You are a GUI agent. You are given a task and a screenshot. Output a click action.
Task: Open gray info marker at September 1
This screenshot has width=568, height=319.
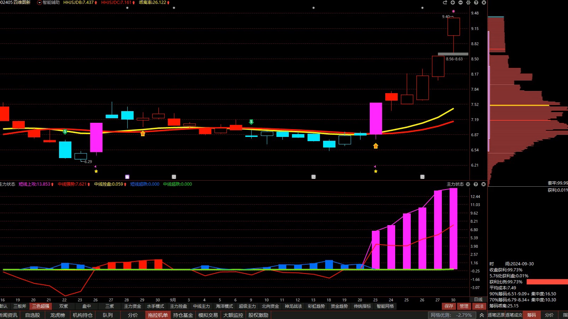click(x=174, y=177)
